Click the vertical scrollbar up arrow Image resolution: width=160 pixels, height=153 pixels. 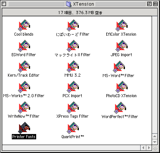[x=155, y=136]
